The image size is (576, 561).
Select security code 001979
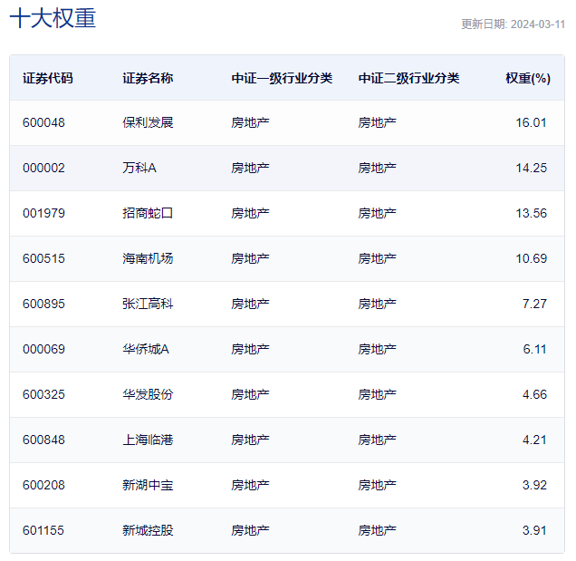(x=43, y=213)
